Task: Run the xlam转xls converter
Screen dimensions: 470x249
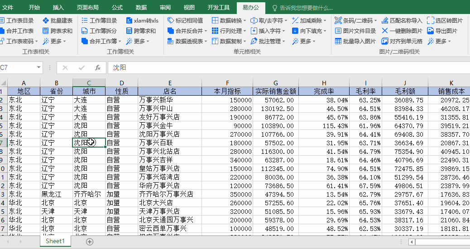Action: click(x=142, y=21)
